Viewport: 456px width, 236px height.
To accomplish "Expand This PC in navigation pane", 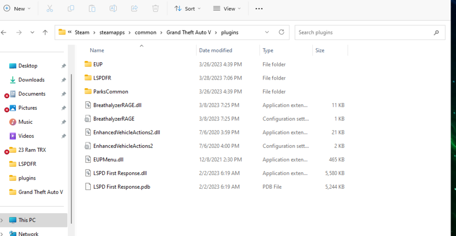I will 2,221.
